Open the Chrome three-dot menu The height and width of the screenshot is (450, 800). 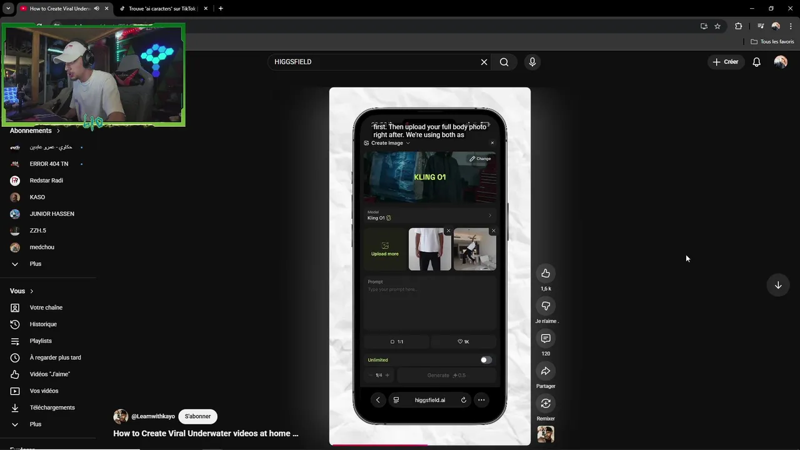(791, 26)
